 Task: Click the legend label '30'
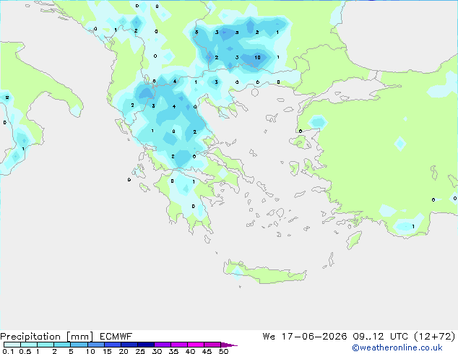tap(157, 351)
